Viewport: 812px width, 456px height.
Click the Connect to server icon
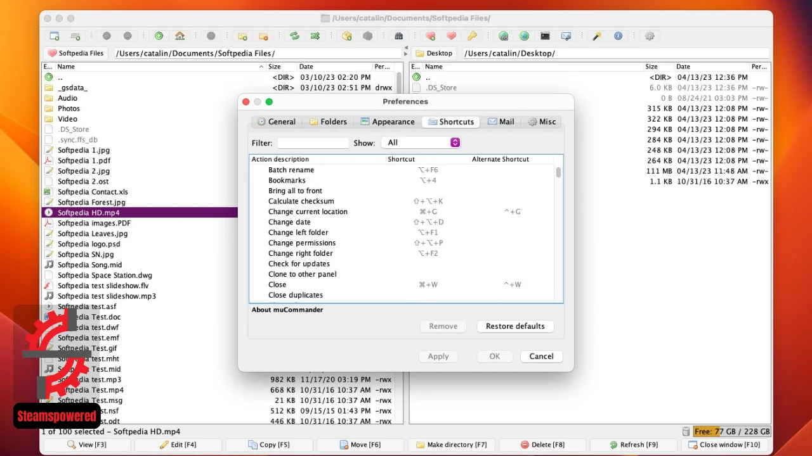pos(503,36)
